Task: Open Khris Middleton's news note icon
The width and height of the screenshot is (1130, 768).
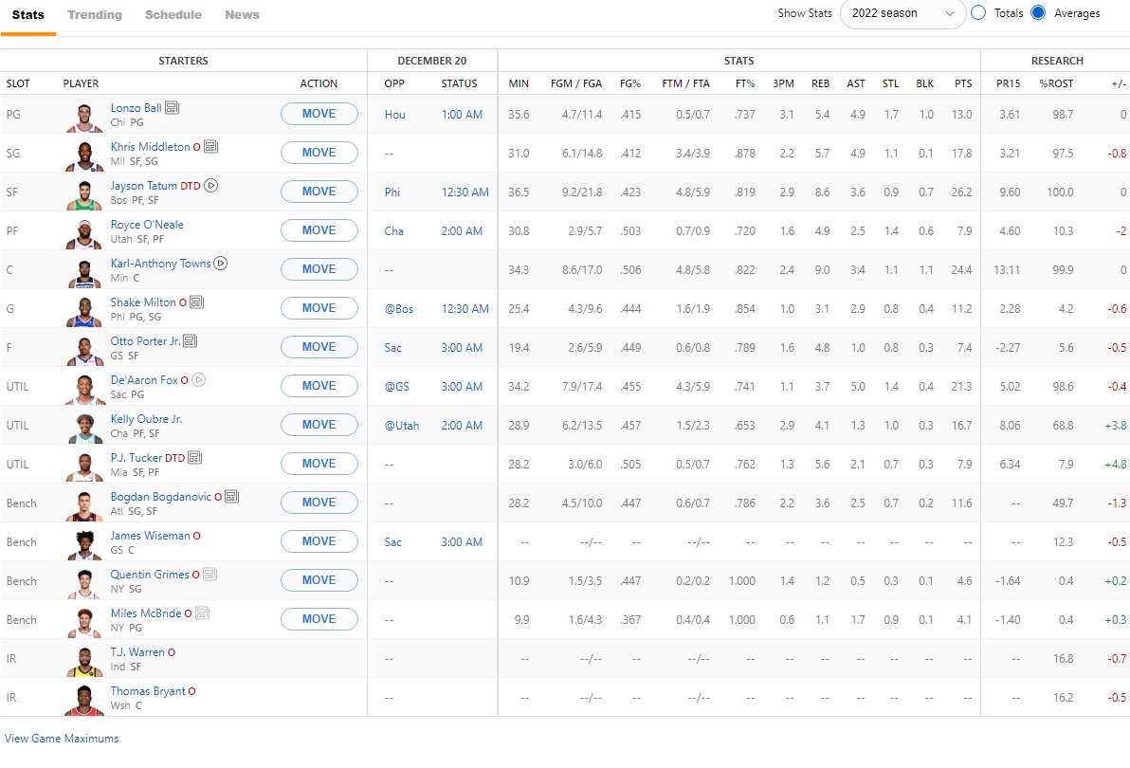Action: (210, 146)
